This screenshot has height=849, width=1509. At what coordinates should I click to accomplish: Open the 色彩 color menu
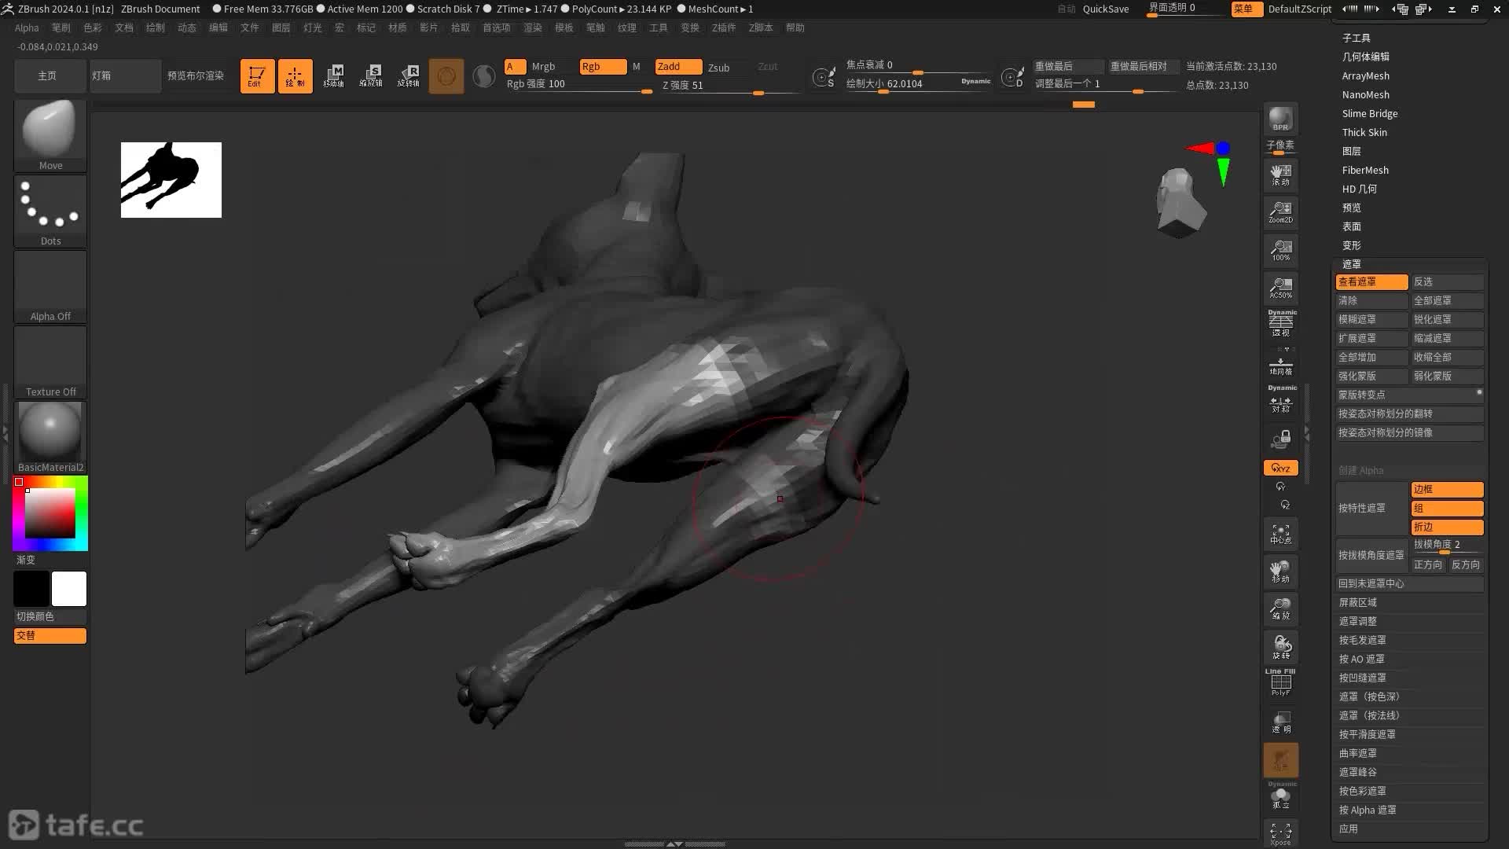(93, 28)
